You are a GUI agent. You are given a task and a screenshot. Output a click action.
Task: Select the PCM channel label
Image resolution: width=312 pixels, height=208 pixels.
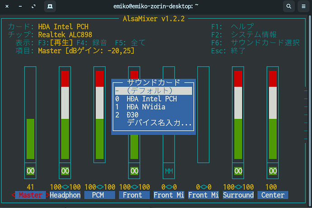tap(99, 195)
